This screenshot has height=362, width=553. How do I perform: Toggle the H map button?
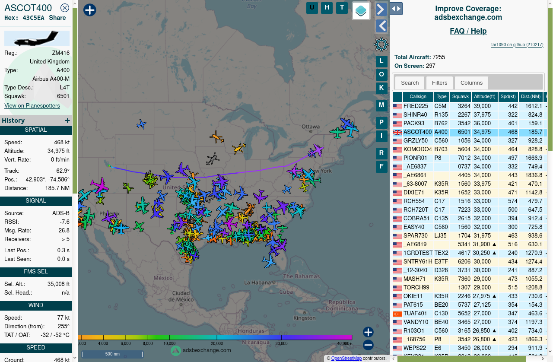tap(327, 7)
